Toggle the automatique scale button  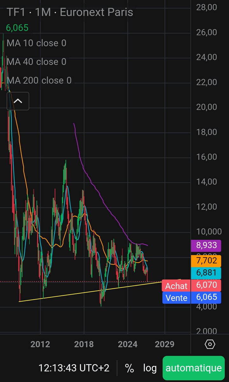(193, 368)
